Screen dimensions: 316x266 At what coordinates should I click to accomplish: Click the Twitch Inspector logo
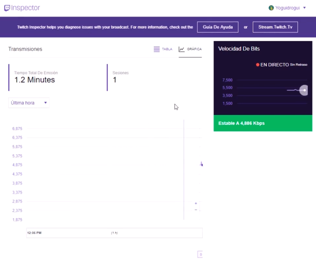pos(22,8)
